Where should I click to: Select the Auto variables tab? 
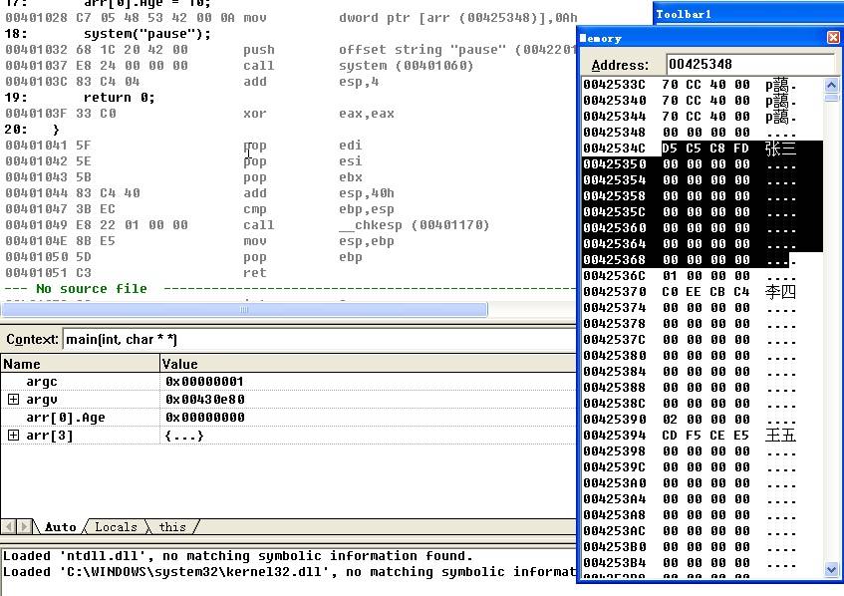pos(60,527)
